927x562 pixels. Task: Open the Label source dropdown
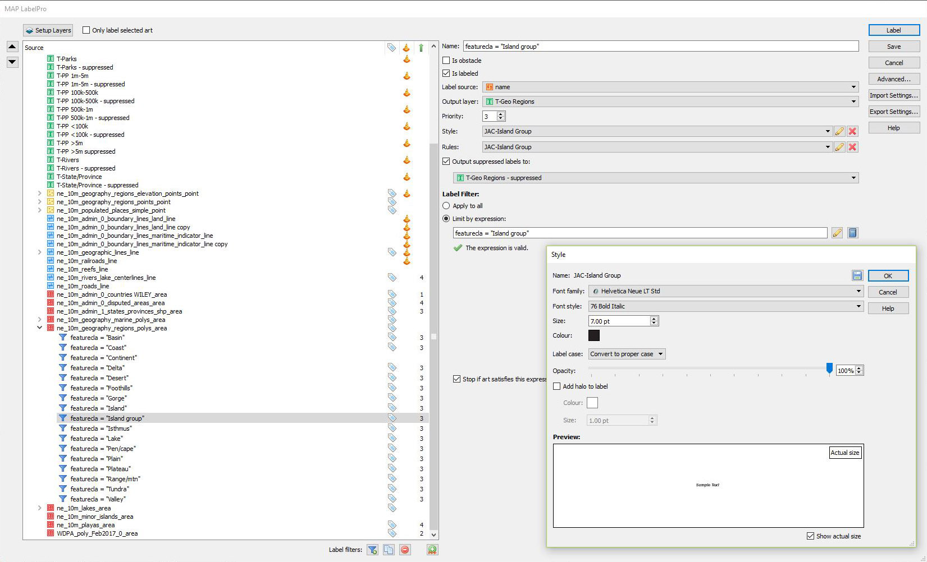pos(670,87)
